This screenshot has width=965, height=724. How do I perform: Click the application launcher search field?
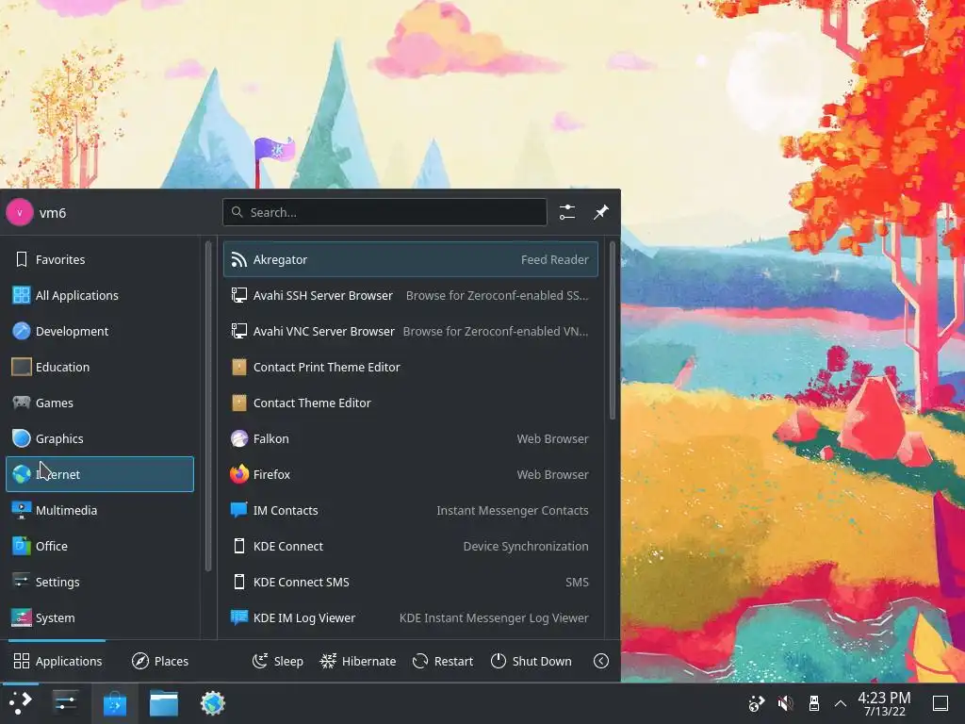(x=384, y=212)
